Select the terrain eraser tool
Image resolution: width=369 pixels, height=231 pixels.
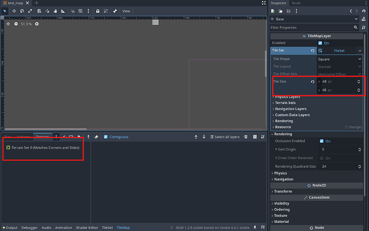96,137
